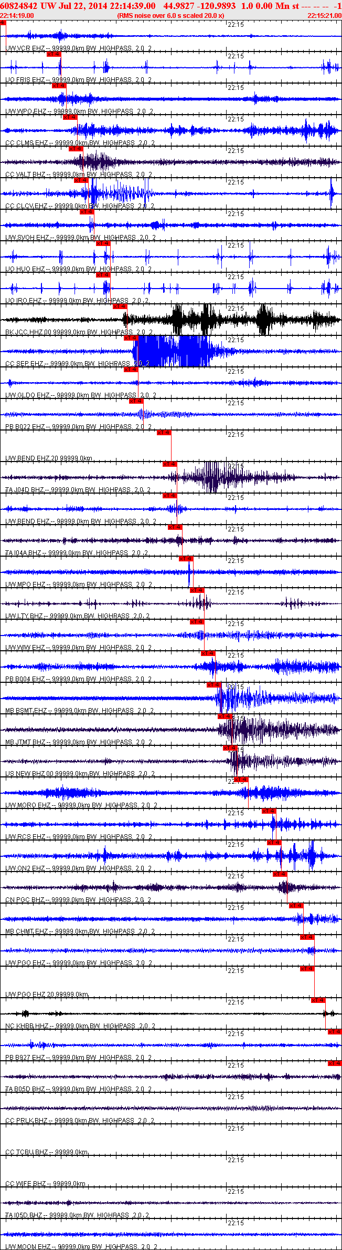Viewport: 342px width, 1250px height.
Task: Select the CN PGC BHZ trace label
Action: 79,900
